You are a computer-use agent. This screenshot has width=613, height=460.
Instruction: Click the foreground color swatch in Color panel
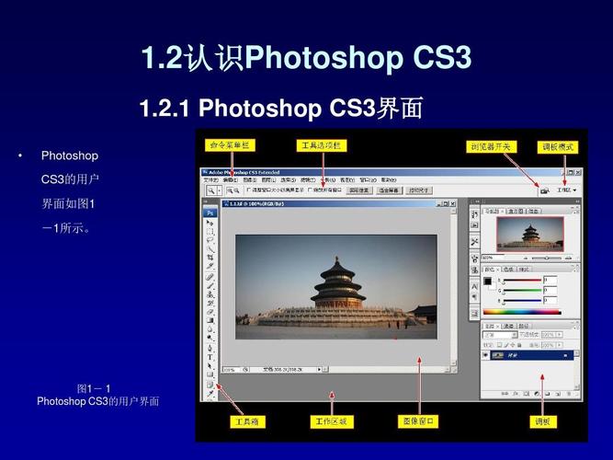tap(488, 281)
